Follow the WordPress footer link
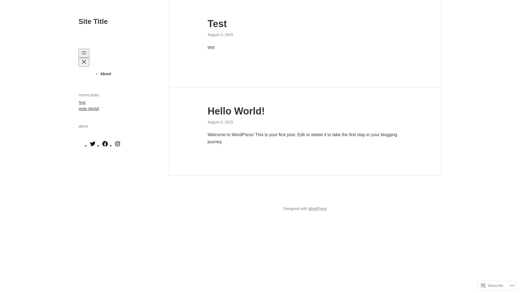This screenshot has width=520, height=293. [x=317, y=209]
